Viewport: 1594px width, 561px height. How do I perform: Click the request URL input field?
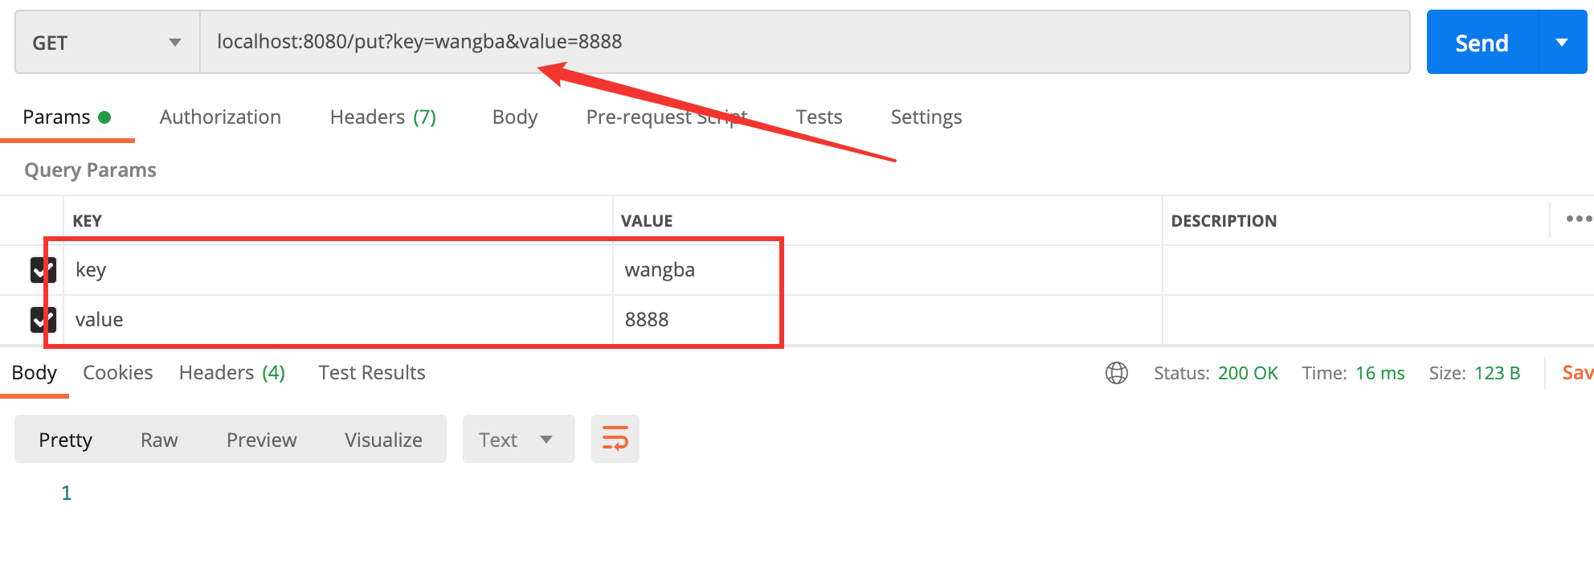(803, 42)
